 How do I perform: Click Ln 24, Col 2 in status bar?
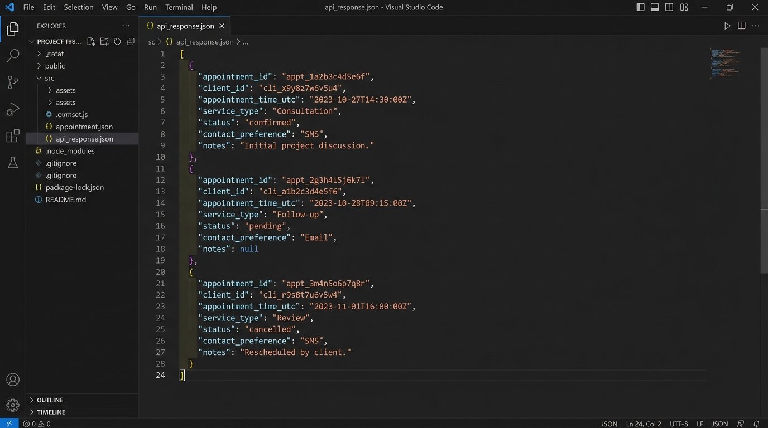pyautogui.click(x=643, y=424)
